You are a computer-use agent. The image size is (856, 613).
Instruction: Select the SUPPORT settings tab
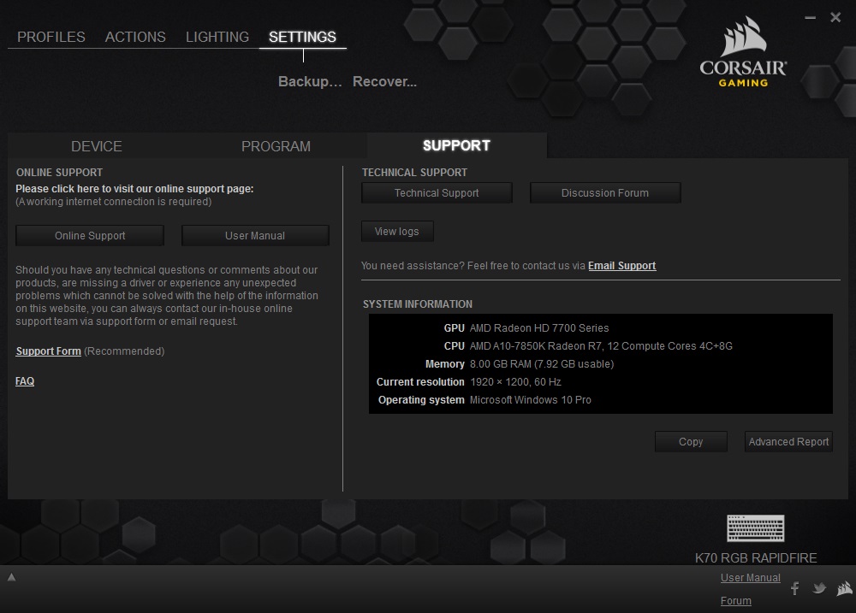[x=456, y=145]
